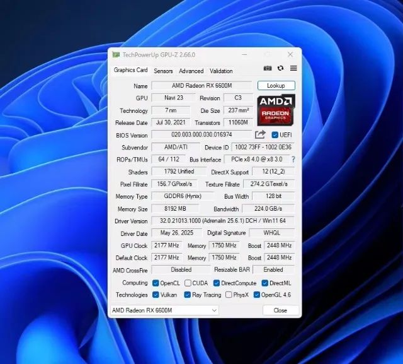
Task: Click the Bus Interface question mark icon
Action: pos(293,160)
